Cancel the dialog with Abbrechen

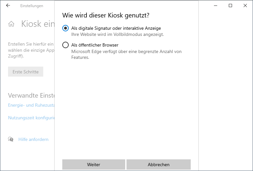(x=158, y=165)
